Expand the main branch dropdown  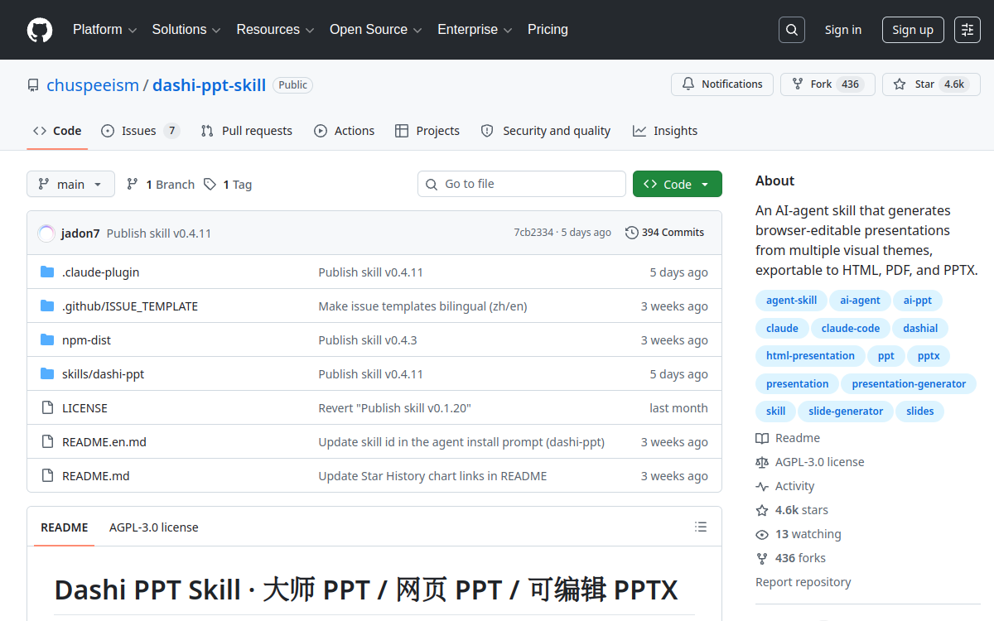pos(70,184)
